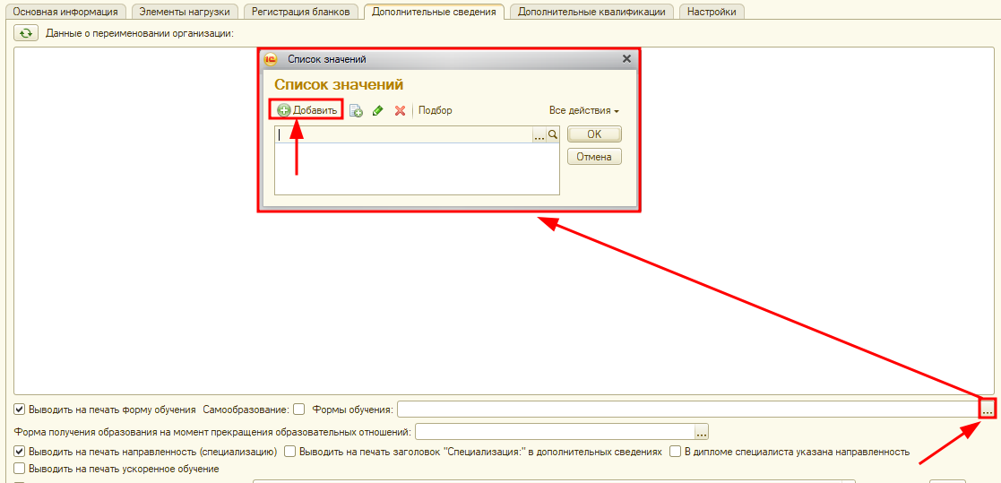
Task: Click the copy-item icon in dialog toolbar
Action: [x=356, y=111]
